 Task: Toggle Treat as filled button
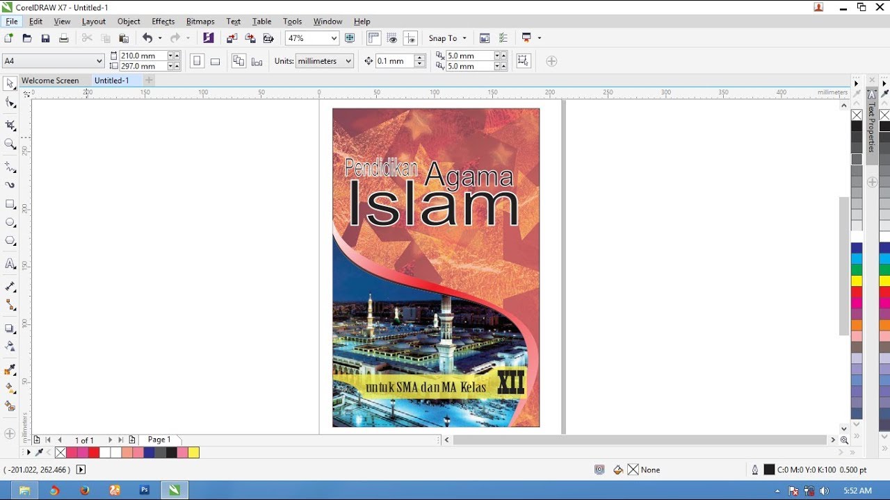(524, 61)
